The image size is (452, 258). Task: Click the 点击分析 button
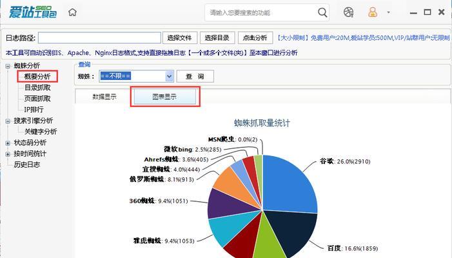tap(255, 38)
